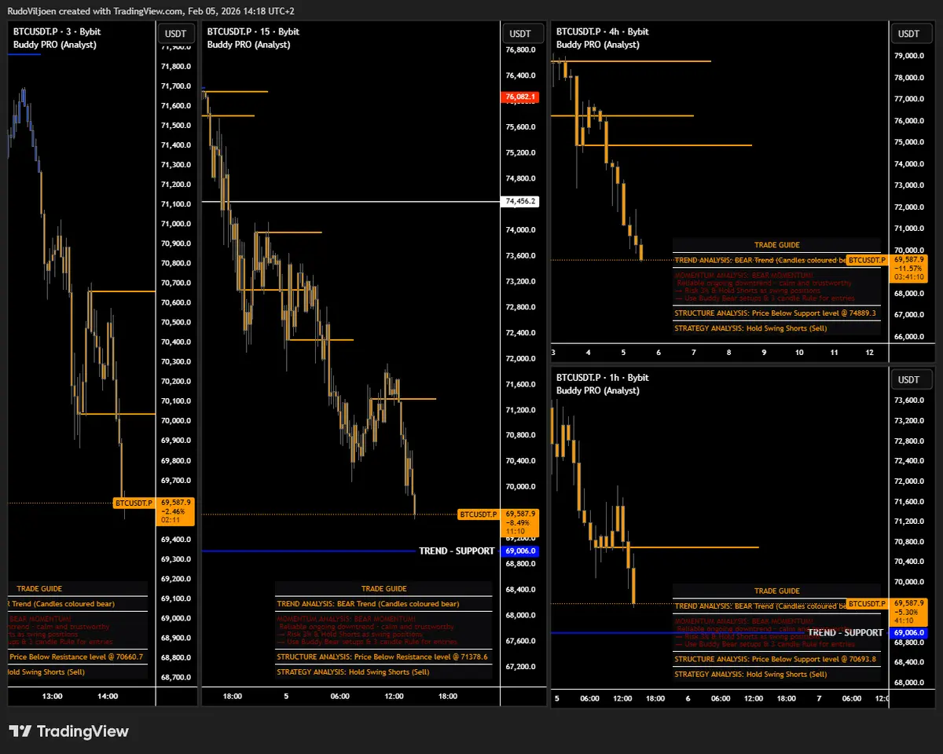Click 'Price Below Resistance level @ 70660.7' text
Screen dimensions: 943x754
76,657
